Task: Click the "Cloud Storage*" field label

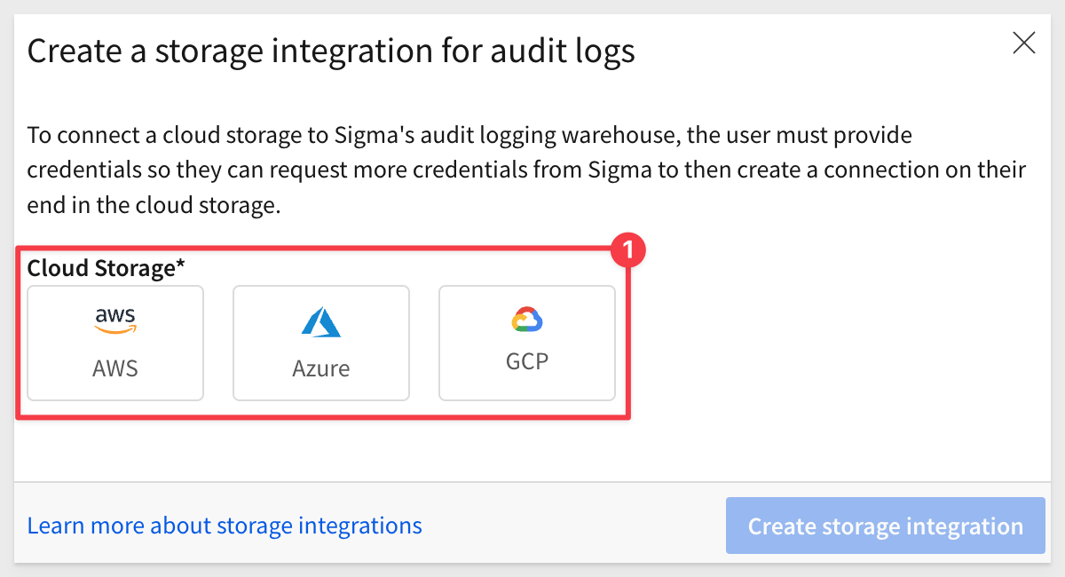Action: [x=104, y=268]
